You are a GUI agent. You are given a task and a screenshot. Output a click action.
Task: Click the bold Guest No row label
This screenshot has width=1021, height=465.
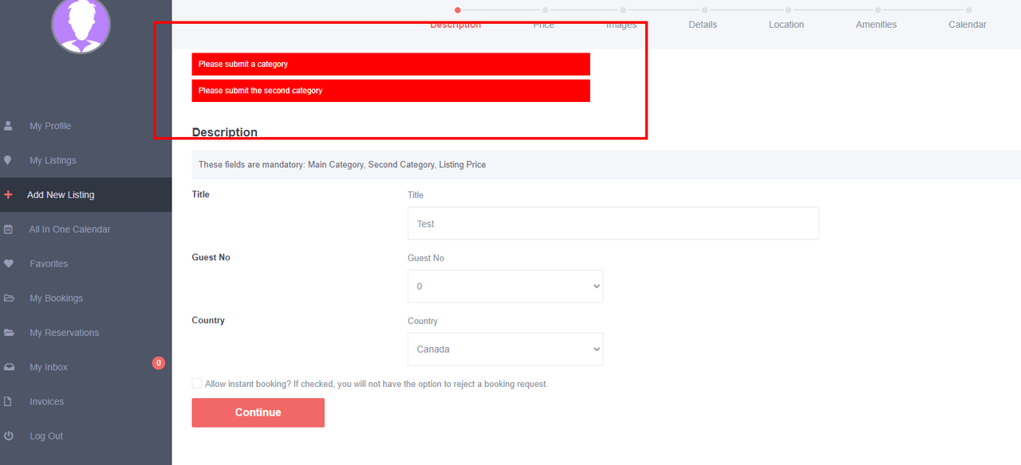[x=211, y=257]
